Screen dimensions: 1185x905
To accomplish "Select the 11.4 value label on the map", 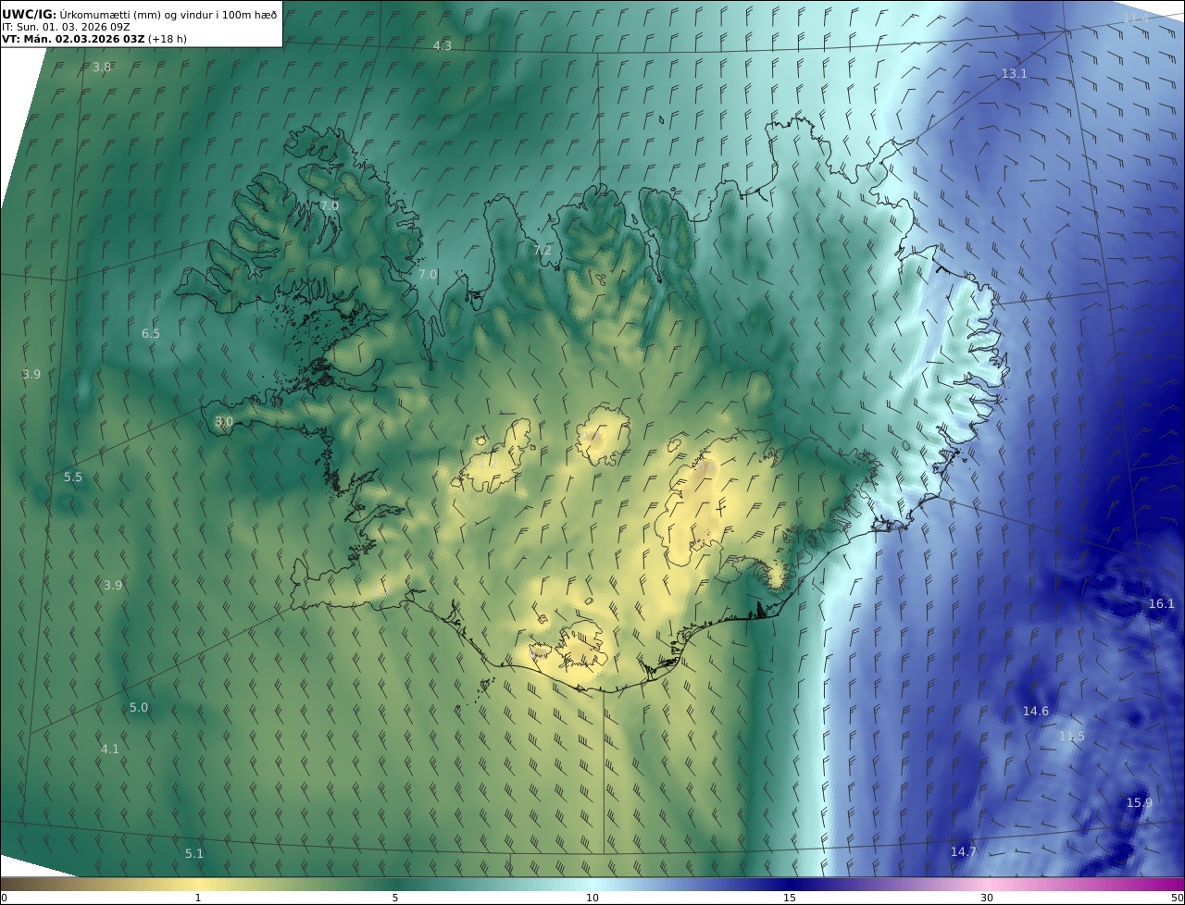I will pos(1135,19).
